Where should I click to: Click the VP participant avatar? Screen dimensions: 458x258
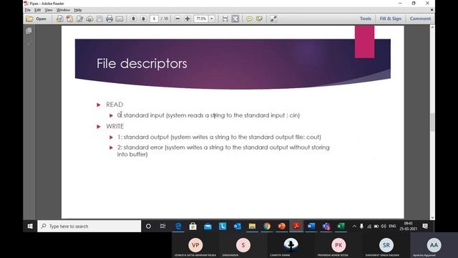pyautogui.click(x=195, y=245)
